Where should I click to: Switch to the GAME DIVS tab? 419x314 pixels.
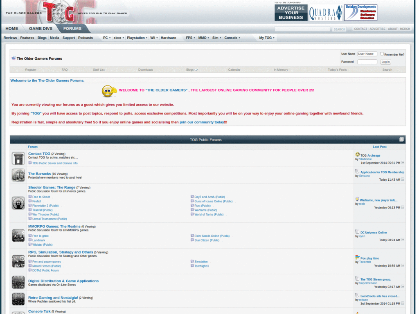click(x=41, y=28)
